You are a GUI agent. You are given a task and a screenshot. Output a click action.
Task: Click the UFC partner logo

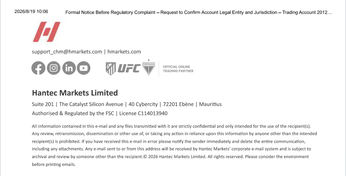pyautogui.click(x=129, y=68)
